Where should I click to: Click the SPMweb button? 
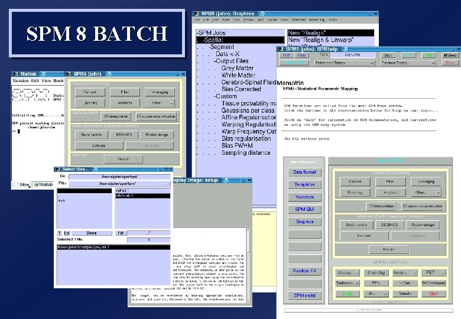point(450,55)
